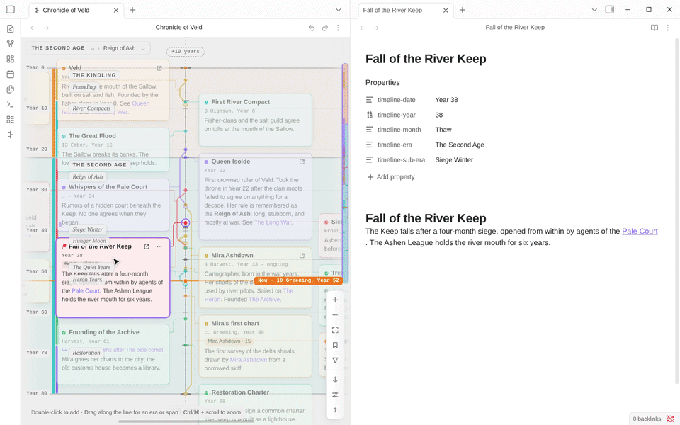Open the 0 backlinks status item

point(647,419)
